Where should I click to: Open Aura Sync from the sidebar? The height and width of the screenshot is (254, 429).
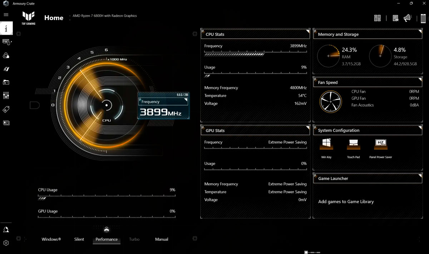[x=6, y=55]
